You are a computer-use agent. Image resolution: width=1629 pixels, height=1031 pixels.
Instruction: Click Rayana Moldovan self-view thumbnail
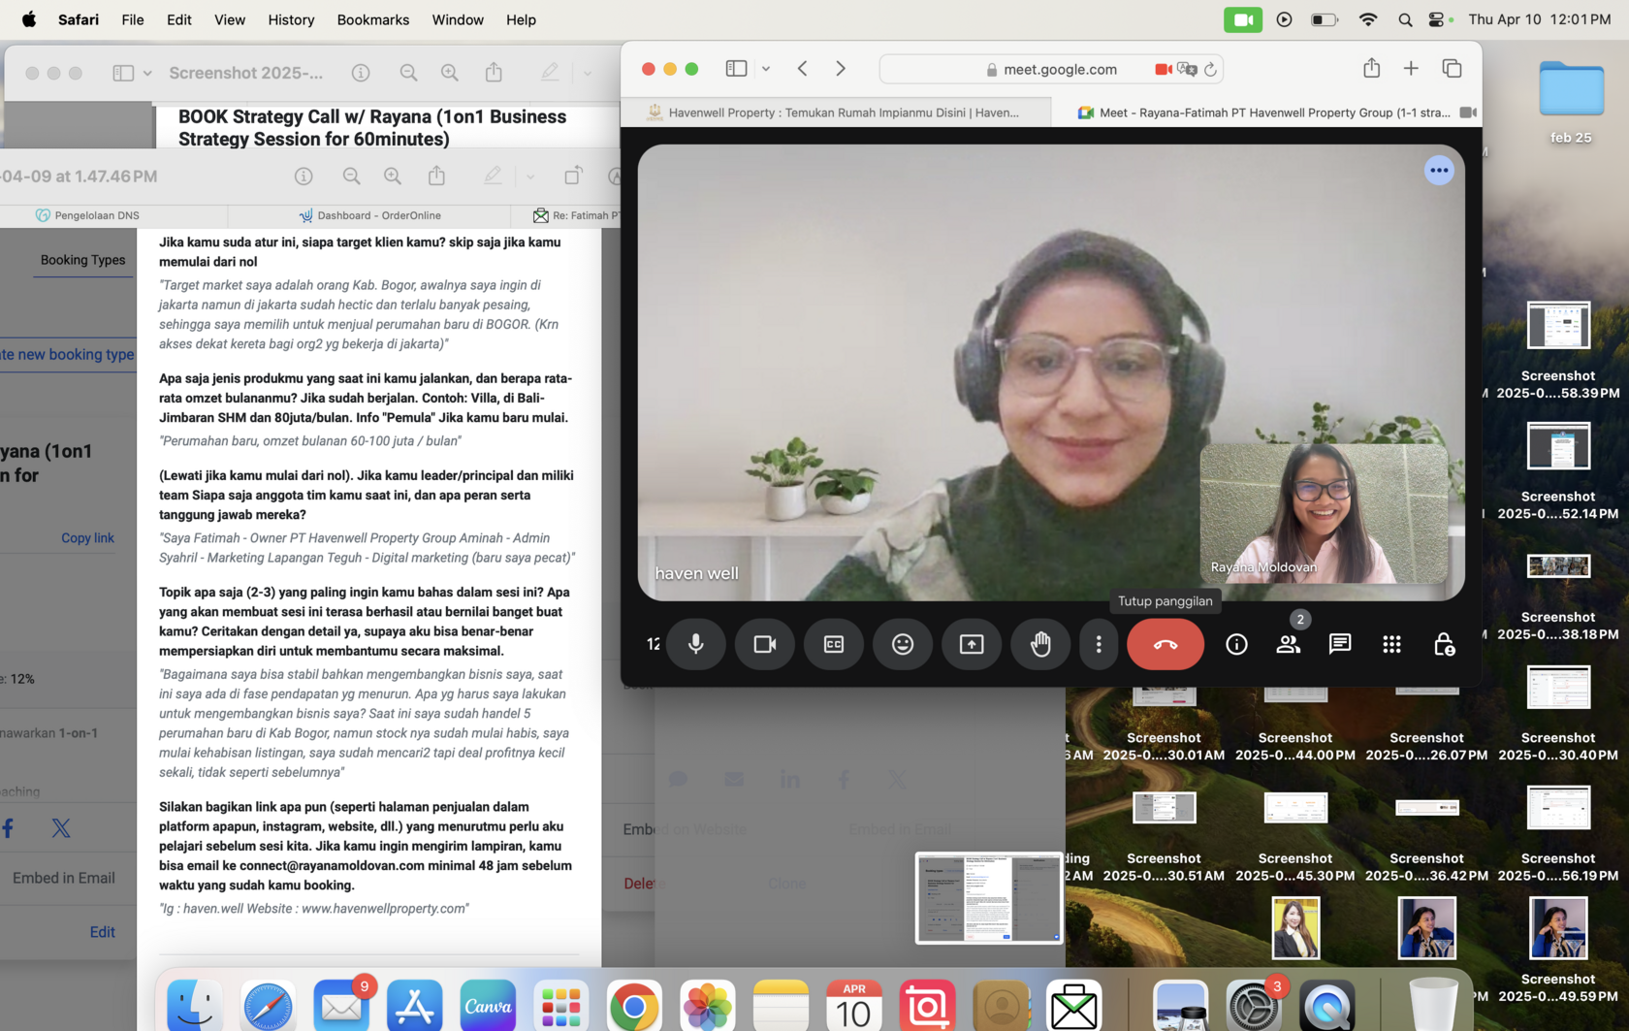point(1324,513)
